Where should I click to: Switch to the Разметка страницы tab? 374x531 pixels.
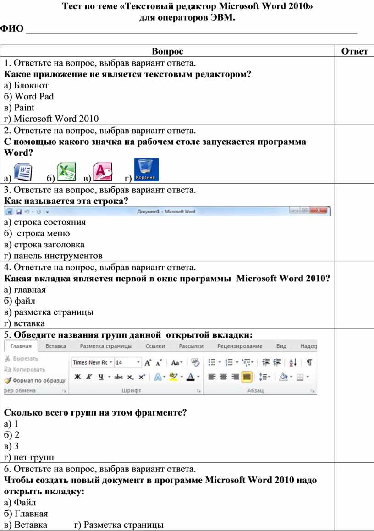[105, 346]
